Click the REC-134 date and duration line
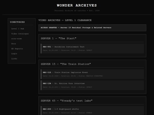Viewport: 154px width, 115px height. [x=68, y=87]
